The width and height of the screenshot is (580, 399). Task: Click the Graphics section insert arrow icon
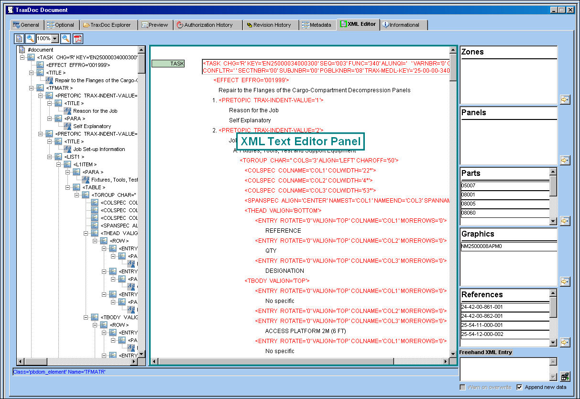[565, 281]
